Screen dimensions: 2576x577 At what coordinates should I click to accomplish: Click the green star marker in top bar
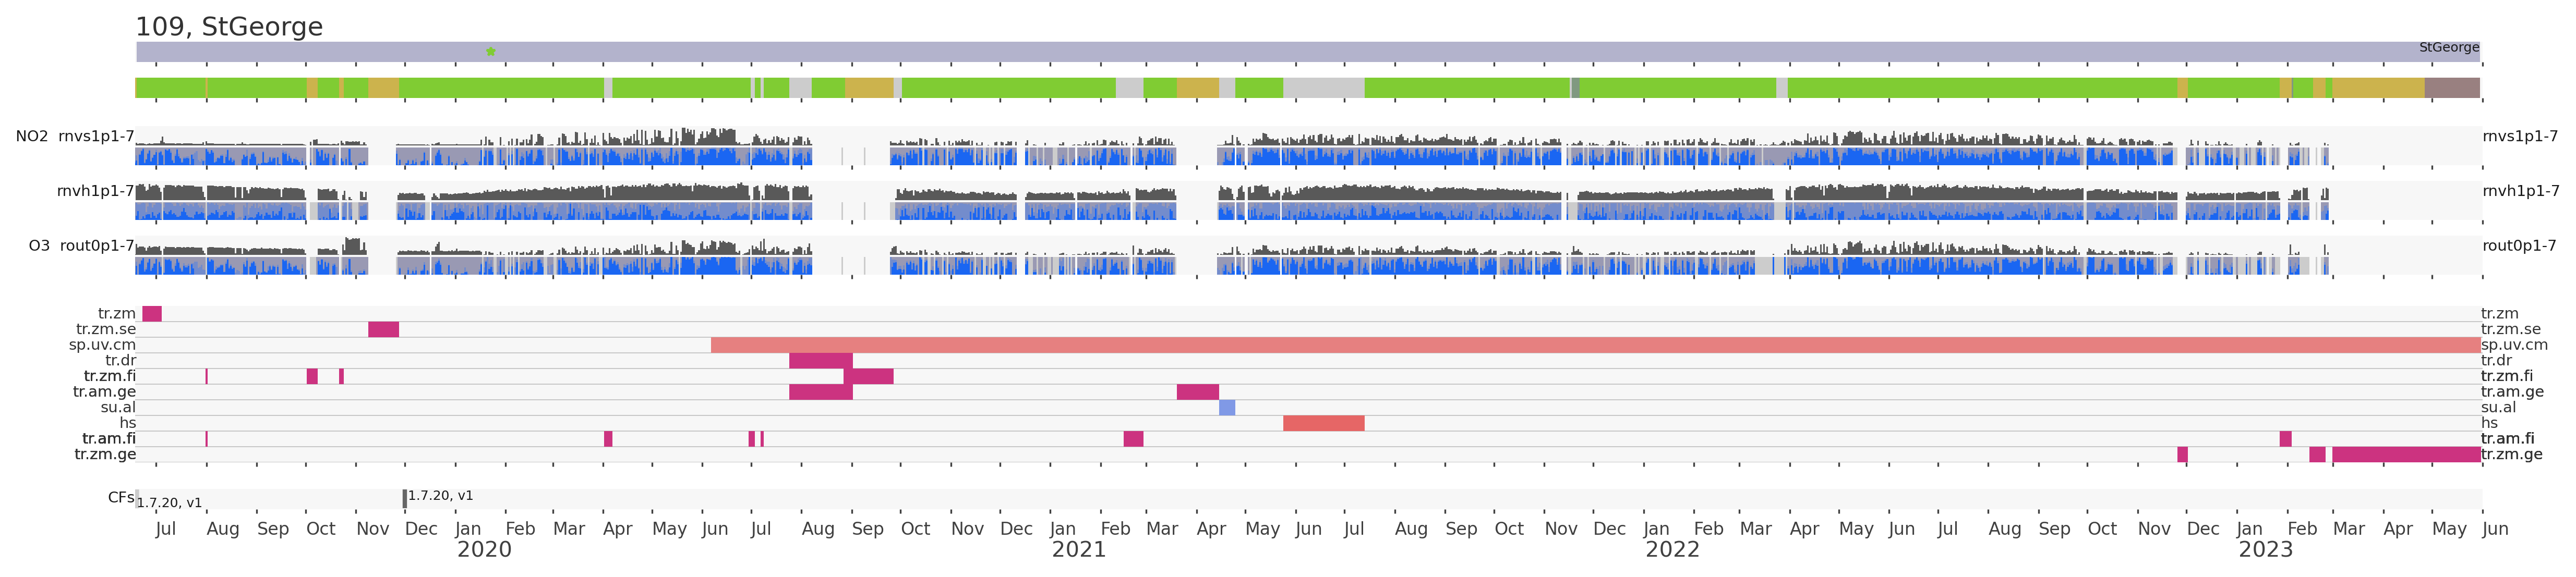point(490,52)
